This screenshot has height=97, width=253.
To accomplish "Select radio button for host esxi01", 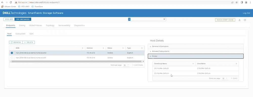I will (x=12, y=58).
